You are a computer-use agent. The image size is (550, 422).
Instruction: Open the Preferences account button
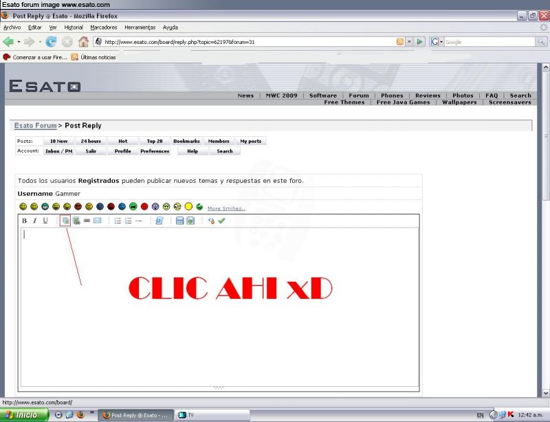tap(155, 151)
